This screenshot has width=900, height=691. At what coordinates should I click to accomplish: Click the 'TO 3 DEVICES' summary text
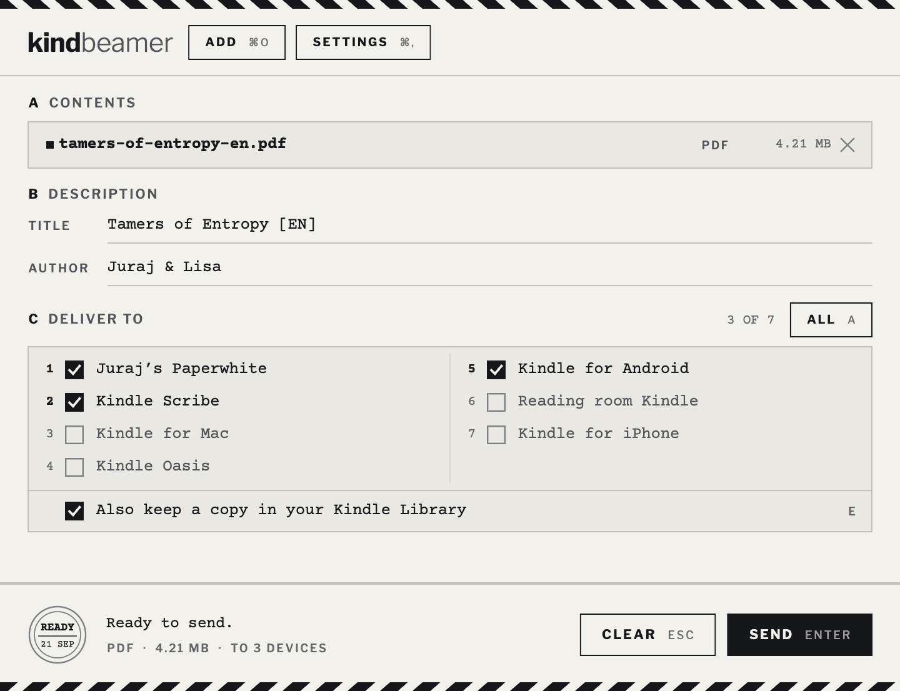(279, 648)
